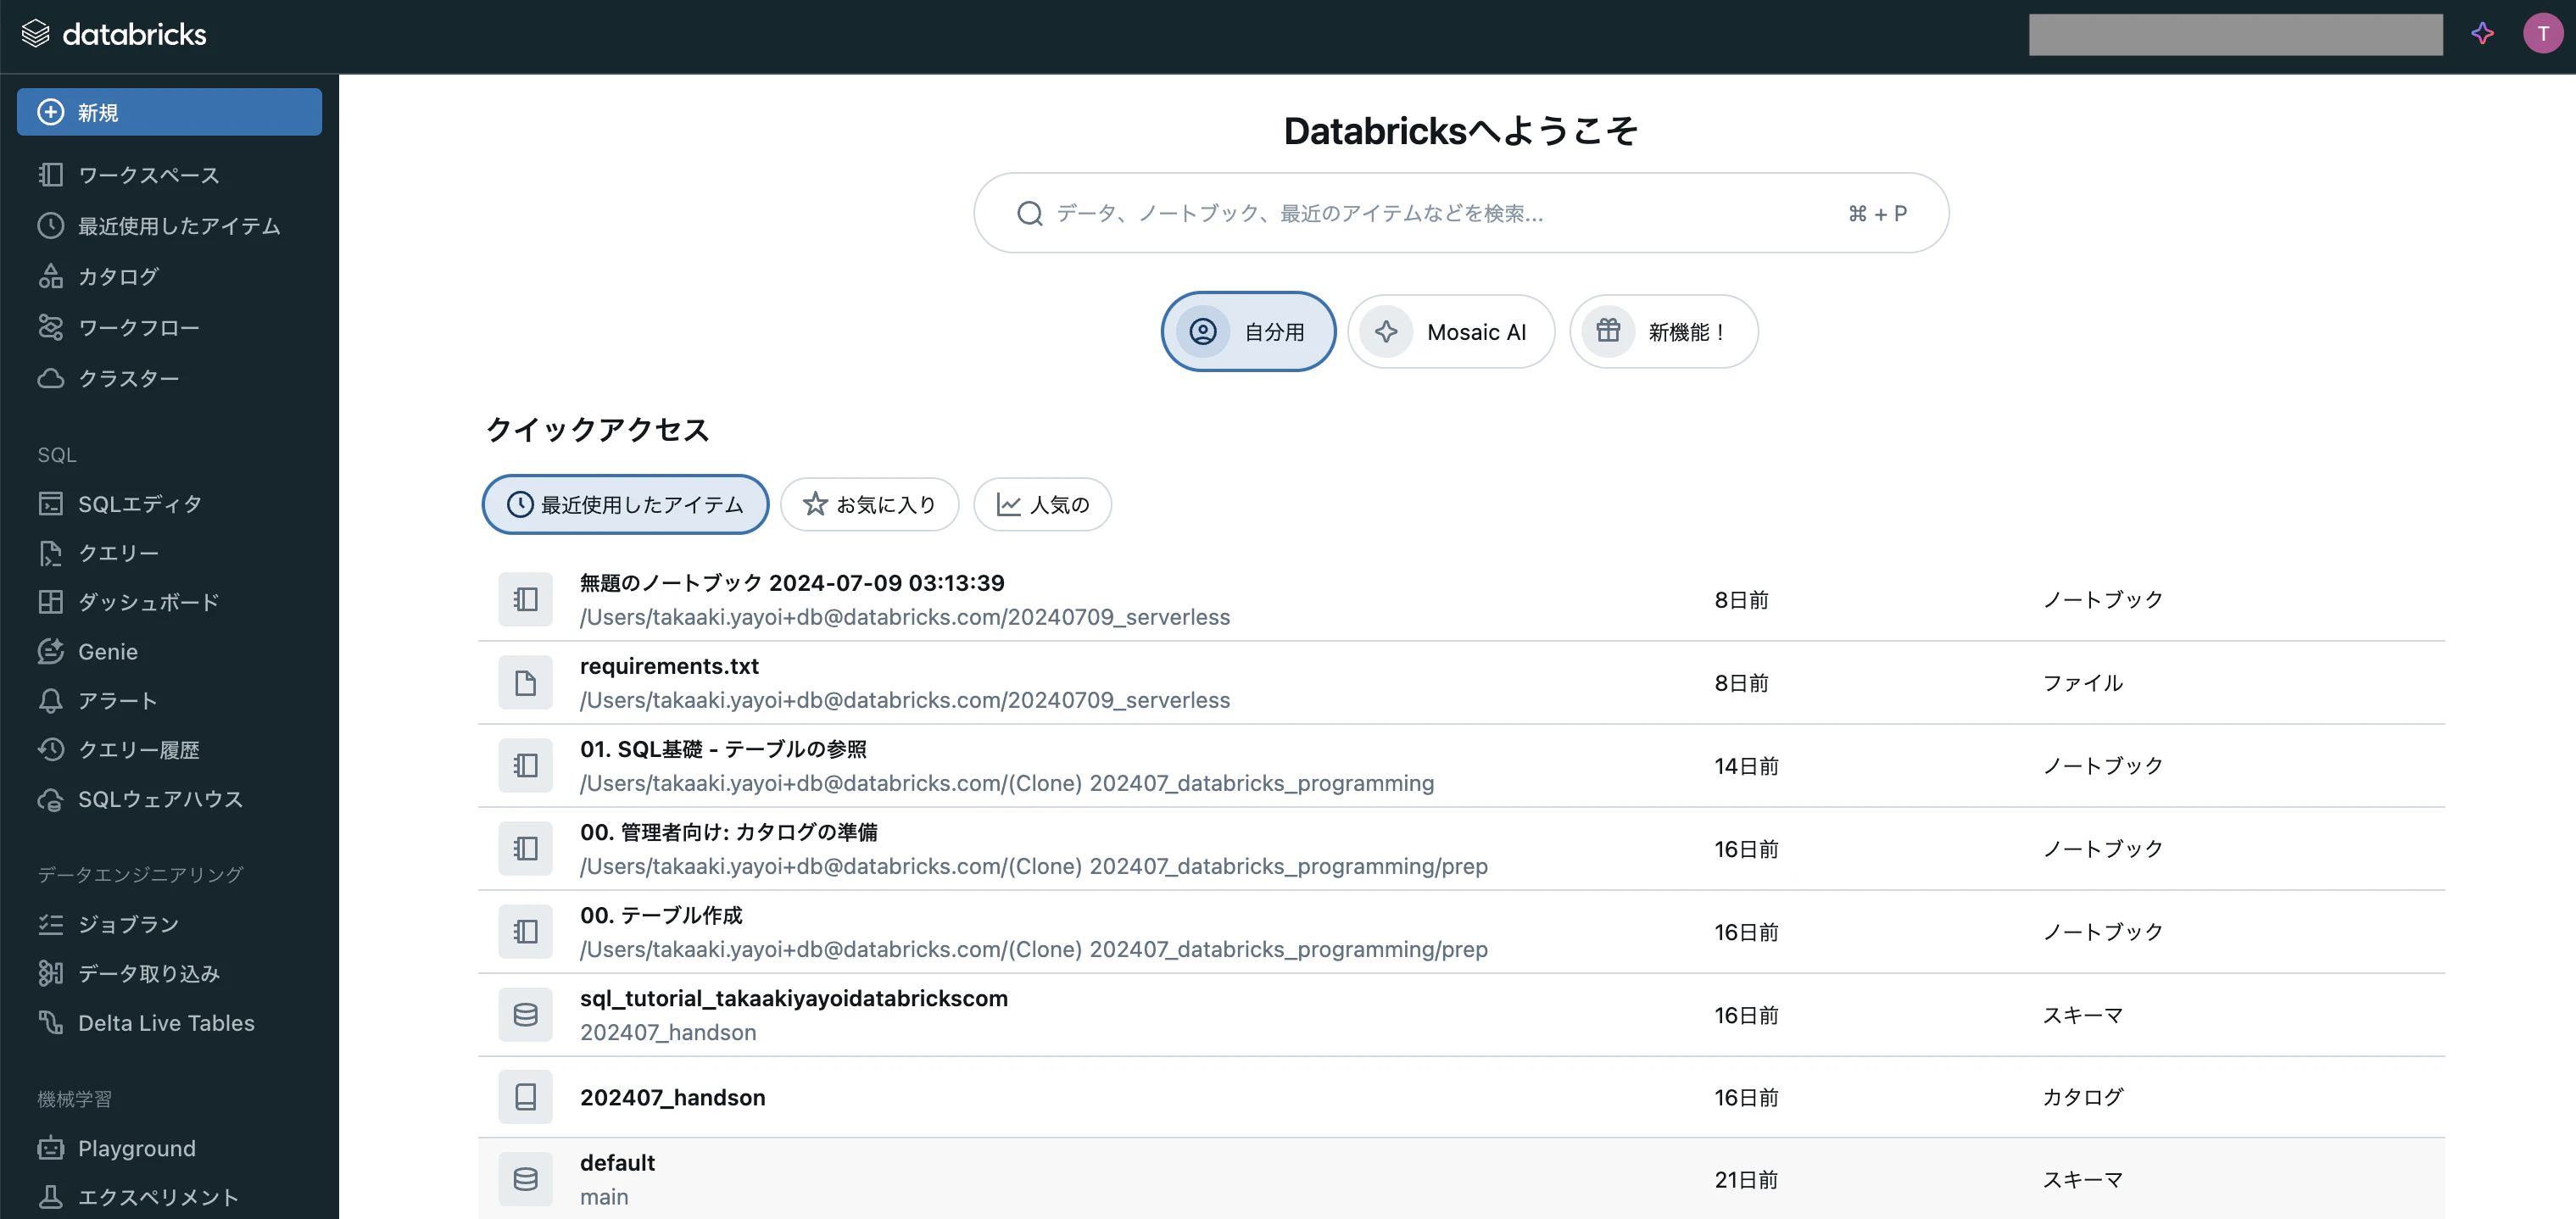Image resolution: width=2576 pixels, height=1219 pixels.
Task: Select the 人気の filter
Action: (1043, 504)
